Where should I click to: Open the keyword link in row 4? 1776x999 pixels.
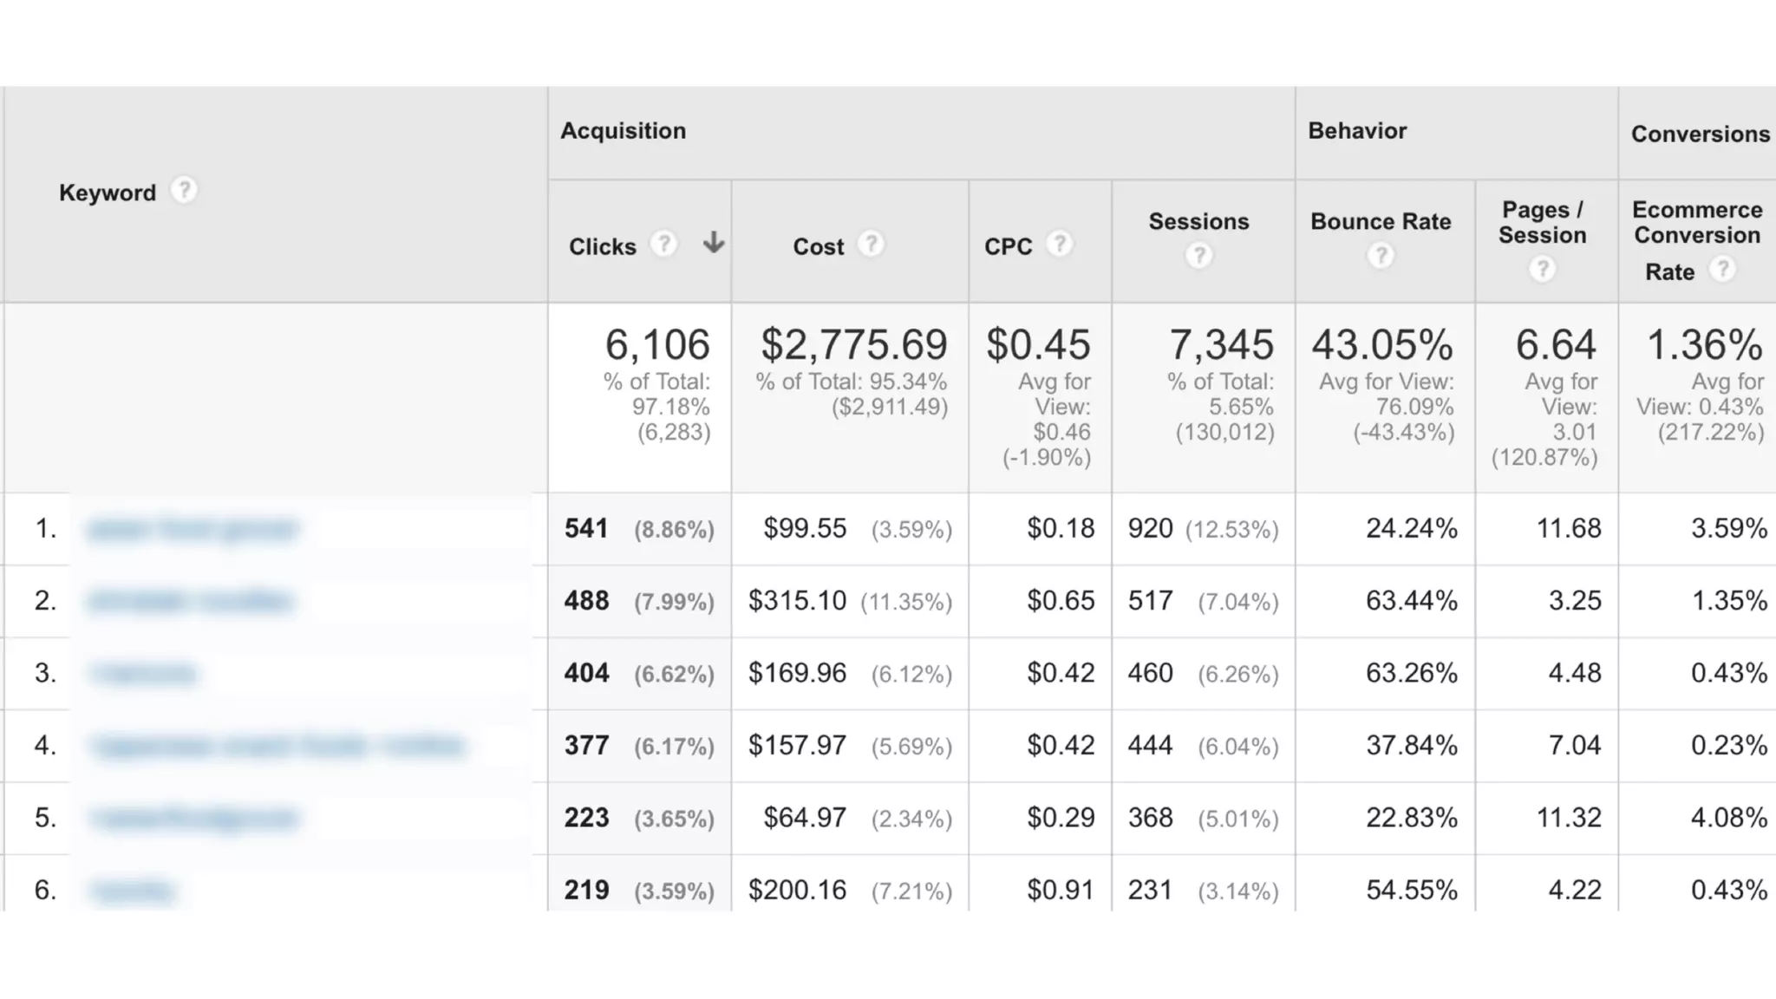277,746
